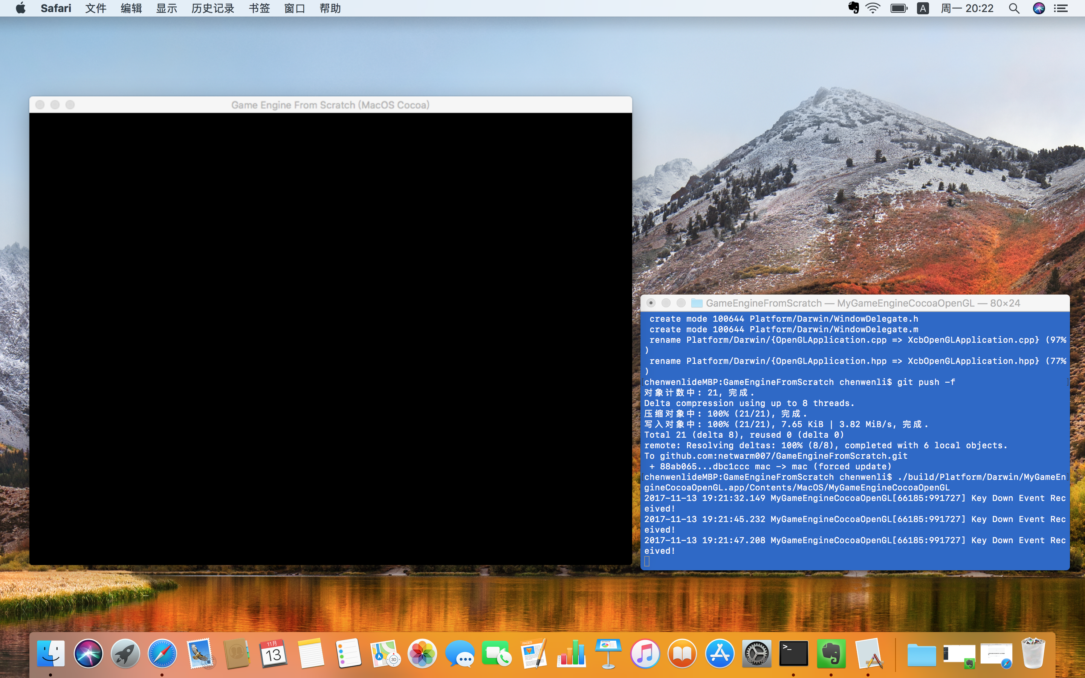The image size is (1085, 678).
Task: Open the App Store dock icon
Action: [x=719, y=653]
